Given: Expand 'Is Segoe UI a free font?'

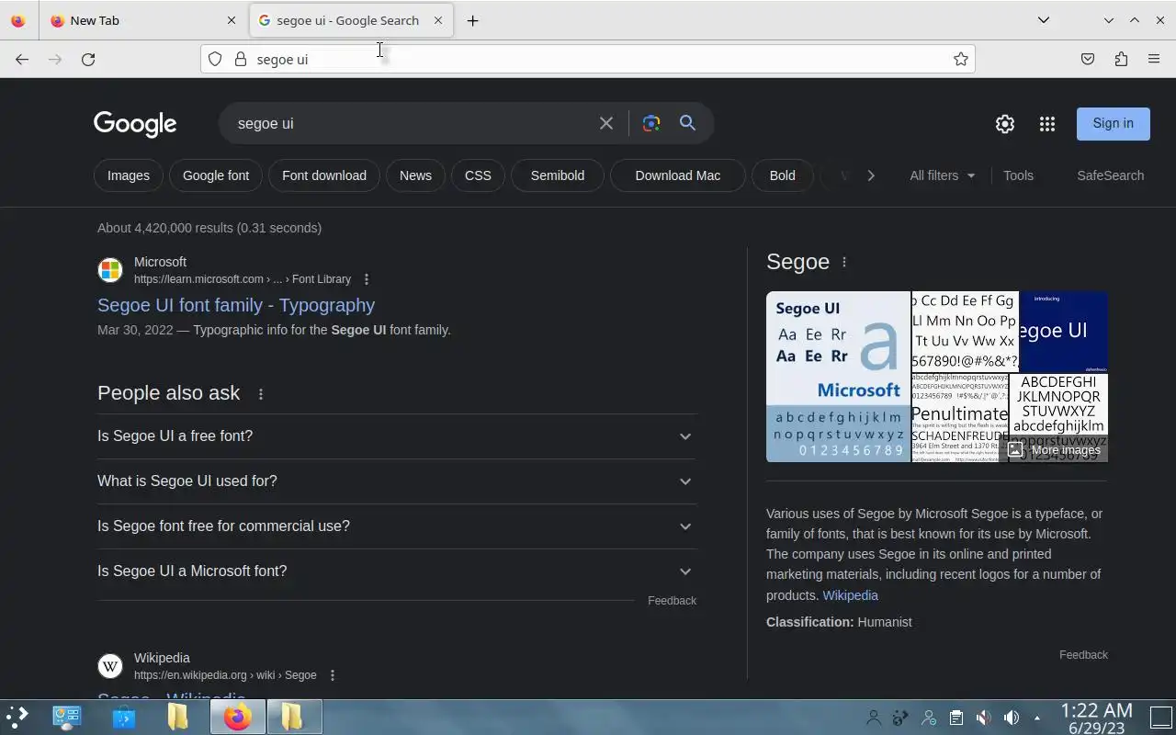Looking at the screenshot, I should tap(397, 436).
